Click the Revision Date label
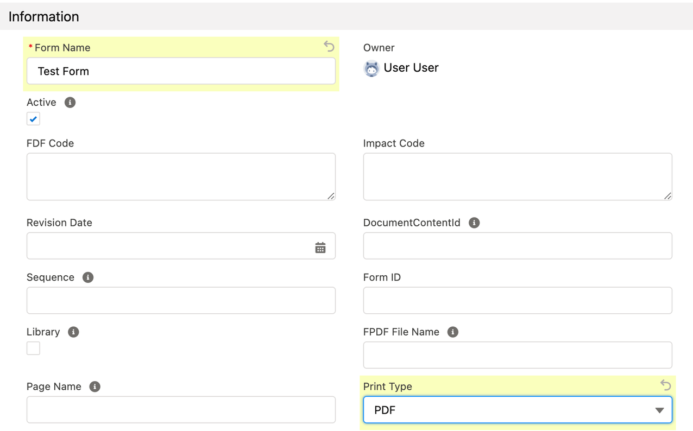The width and height of the screenshot is (693, 431). (59, 223)
